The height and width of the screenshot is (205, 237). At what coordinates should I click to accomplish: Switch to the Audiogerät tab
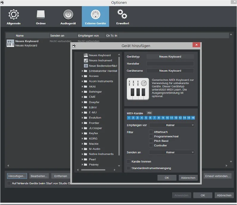68,17
